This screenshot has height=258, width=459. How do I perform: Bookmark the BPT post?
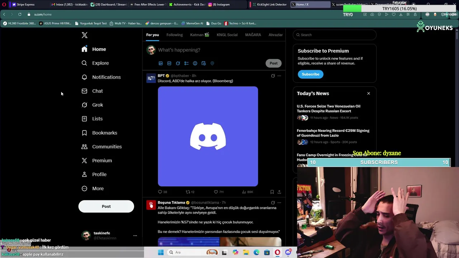(272, 192)
